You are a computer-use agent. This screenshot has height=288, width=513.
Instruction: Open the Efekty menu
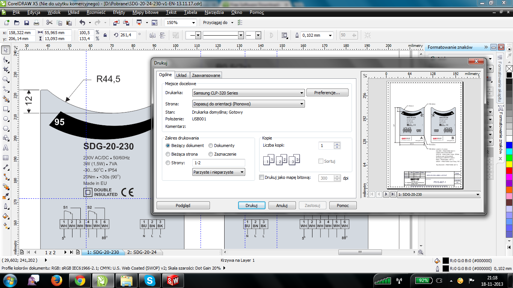tap(119, 12)
